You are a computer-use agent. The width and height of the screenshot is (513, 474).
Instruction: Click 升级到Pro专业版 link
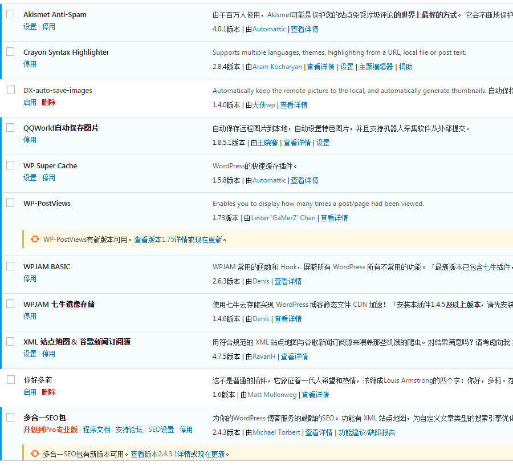coord(50,430)
